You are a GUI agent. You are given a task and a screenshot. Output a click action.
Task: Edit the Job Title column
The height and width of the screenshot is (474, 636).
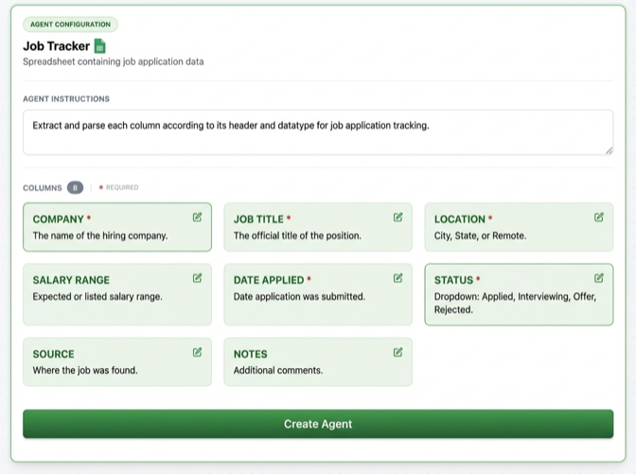click(397, 217)
